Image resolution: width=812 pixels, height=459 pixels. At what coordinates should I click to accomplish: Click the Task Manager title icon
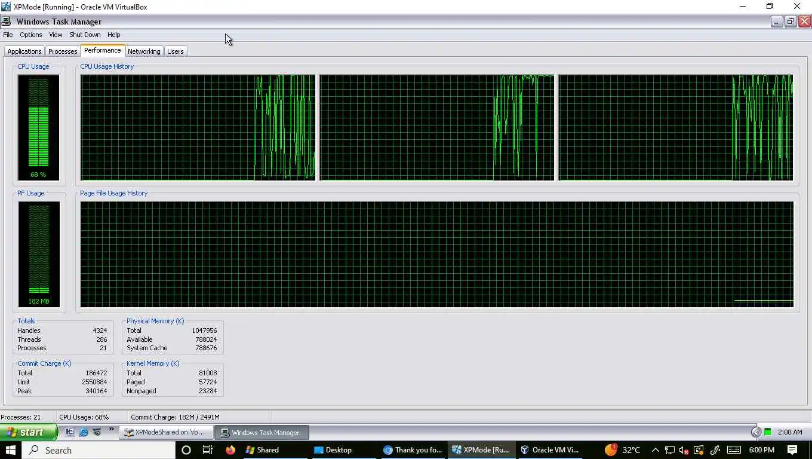(x=6, y=21)
